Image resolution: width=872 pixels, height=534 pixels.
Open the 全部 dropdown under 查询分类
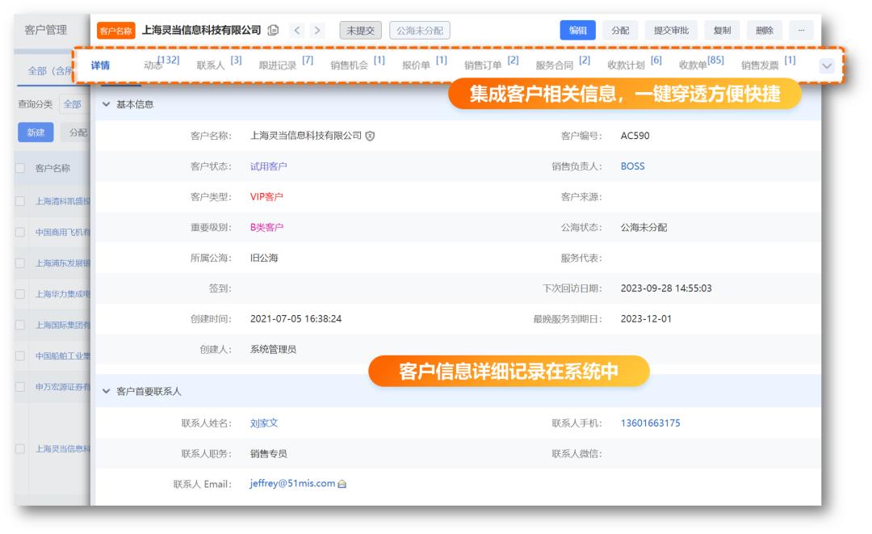(x=73, y=103)
